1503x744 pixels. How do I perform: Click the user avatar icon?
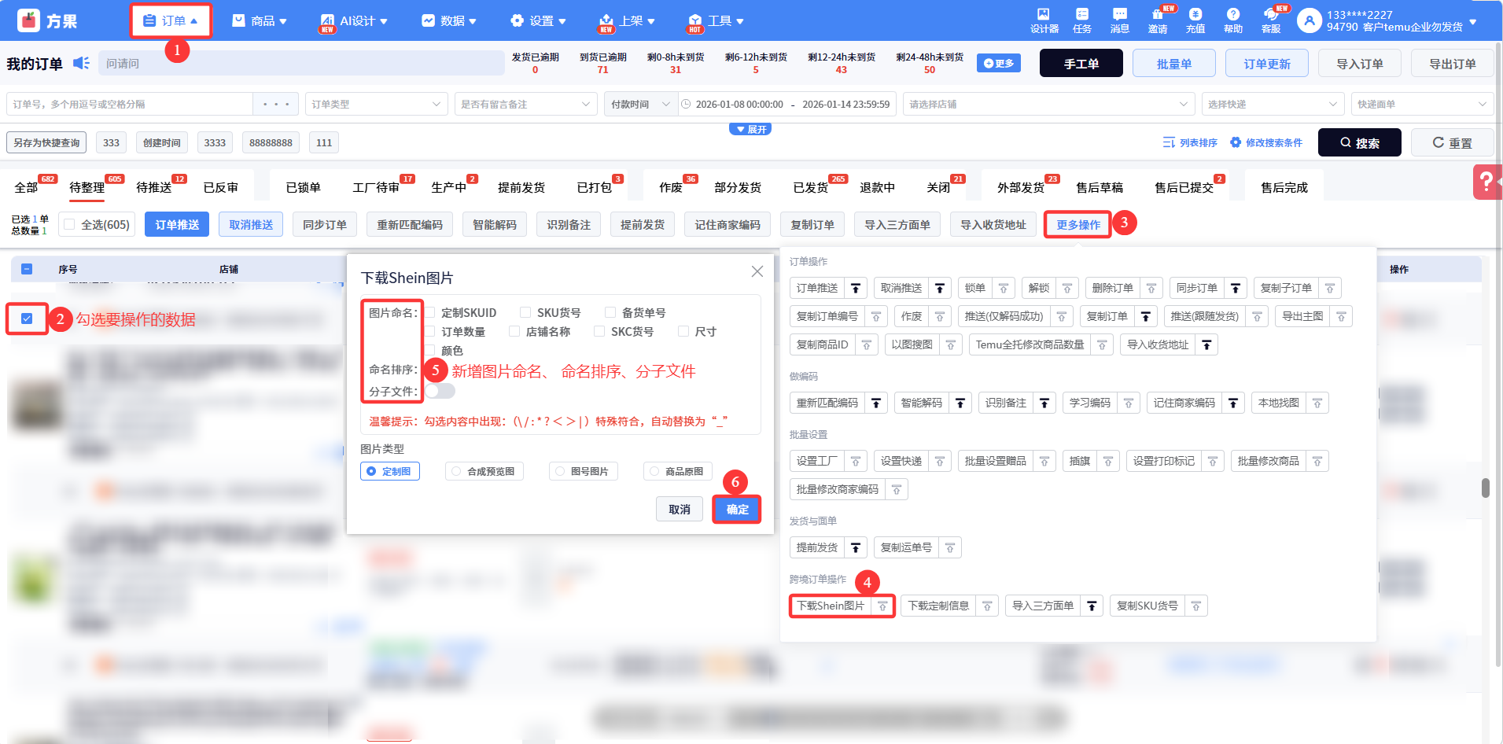click(1310, 20)
